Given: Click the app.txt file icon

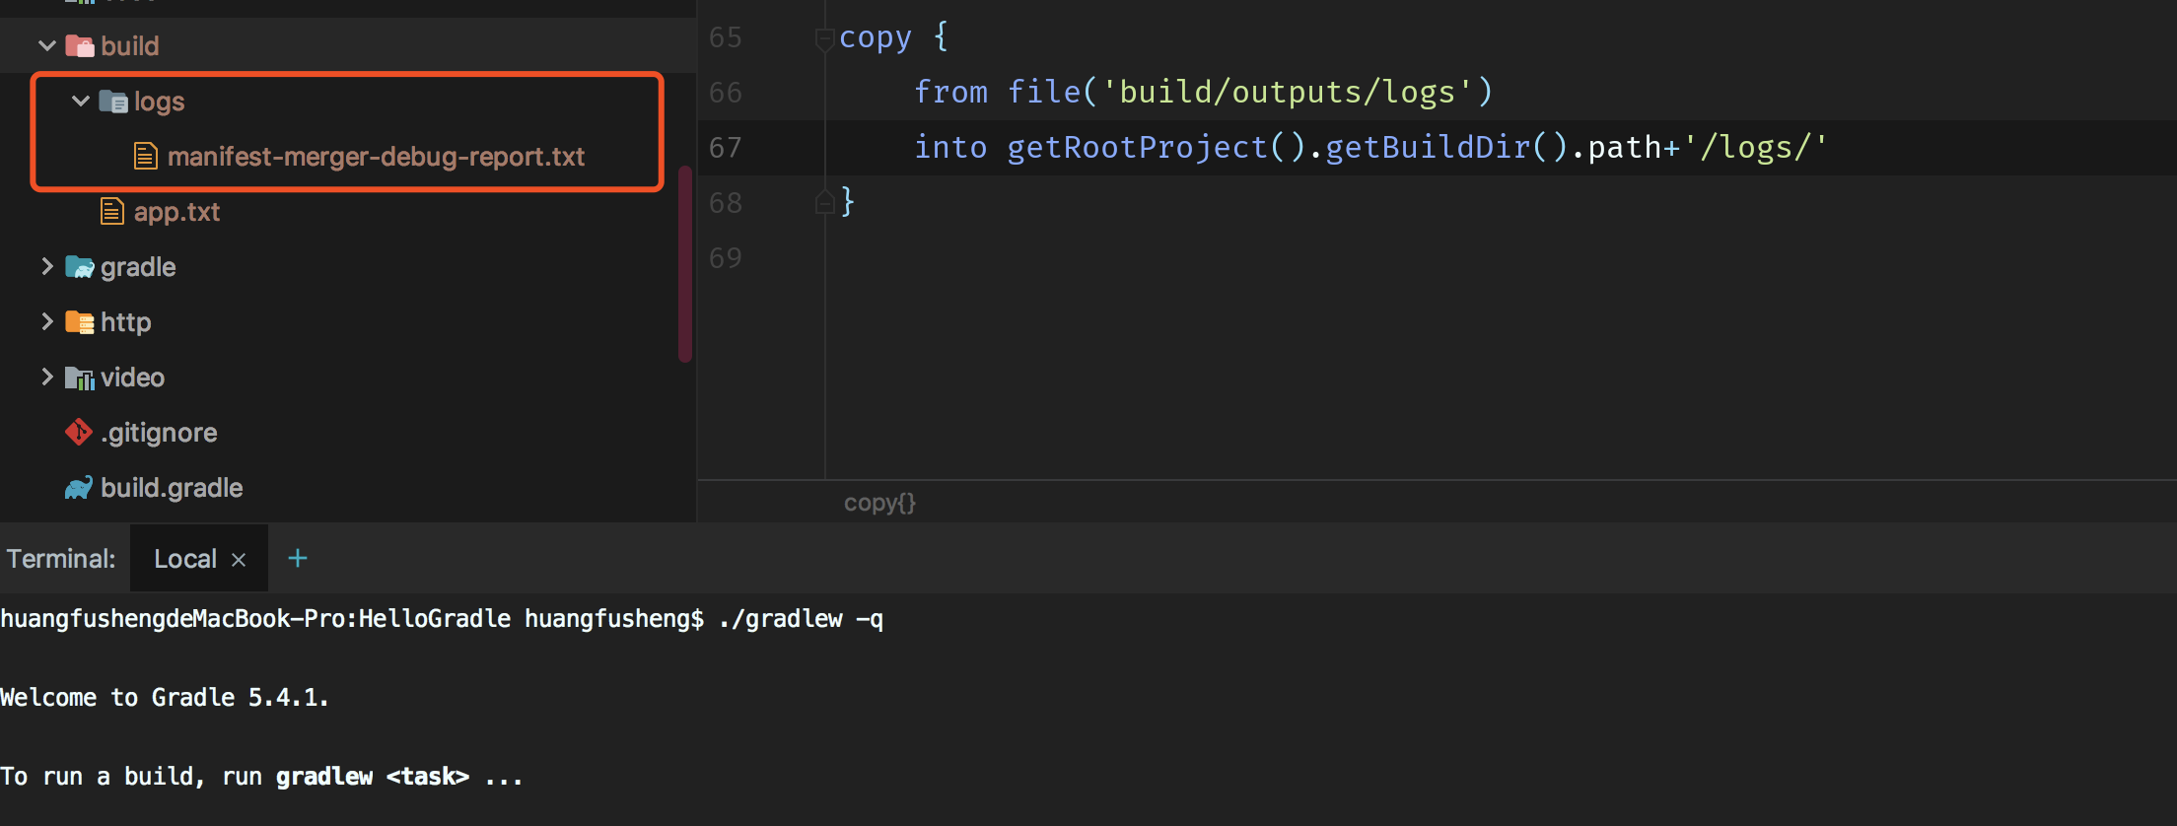Looking at the screenshot, I should click(112, 211).
